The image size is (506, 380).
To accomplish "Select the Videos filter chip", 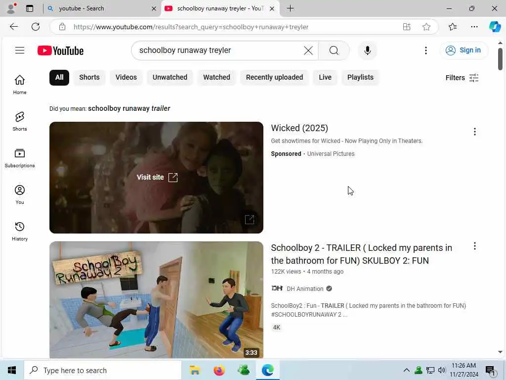I will (126, 78).
